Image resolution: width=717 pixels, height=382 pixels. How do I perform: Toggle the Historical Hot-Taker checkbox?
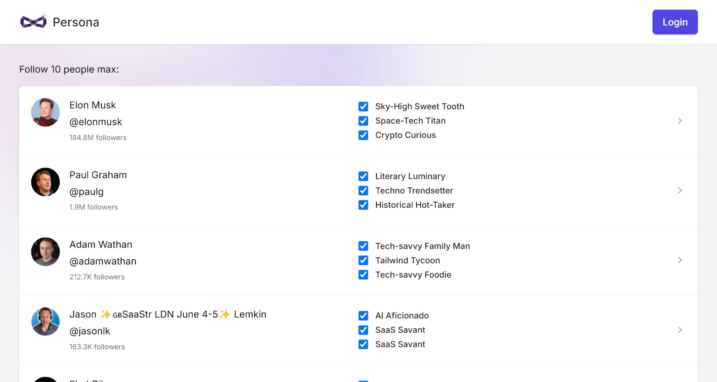pos(363,205)
